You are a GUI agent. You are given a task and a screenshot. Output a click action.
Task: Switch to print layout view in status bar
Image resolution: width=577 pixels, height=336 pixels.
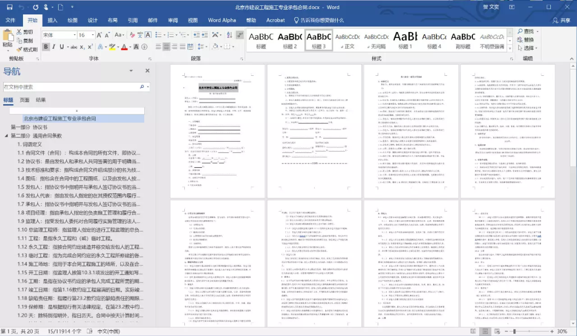(x=485, y=331)
